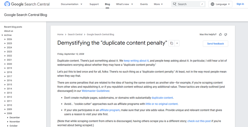Open Recent blog posts in sidebar
This screenshot has height=127, width=248.
tap(13, 27)
